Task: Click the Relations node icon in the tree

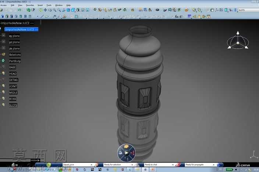Action: 3,54
